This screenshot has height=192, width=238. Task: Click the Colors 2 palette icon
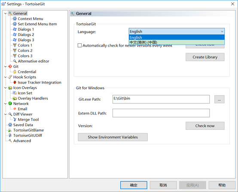point(15,51)
